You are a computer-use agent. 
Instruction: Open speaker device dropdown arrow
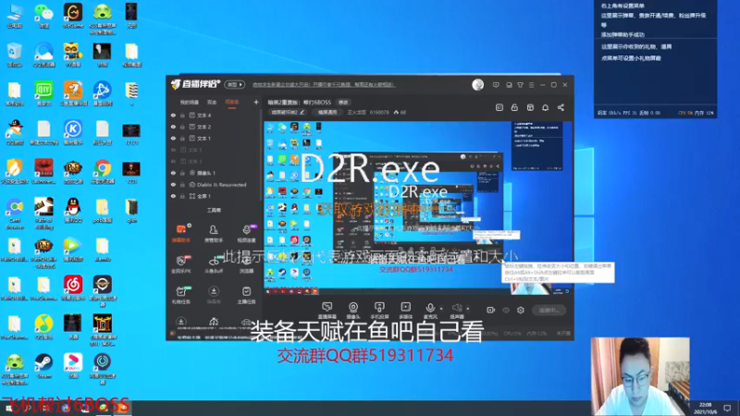coord(468,309)
